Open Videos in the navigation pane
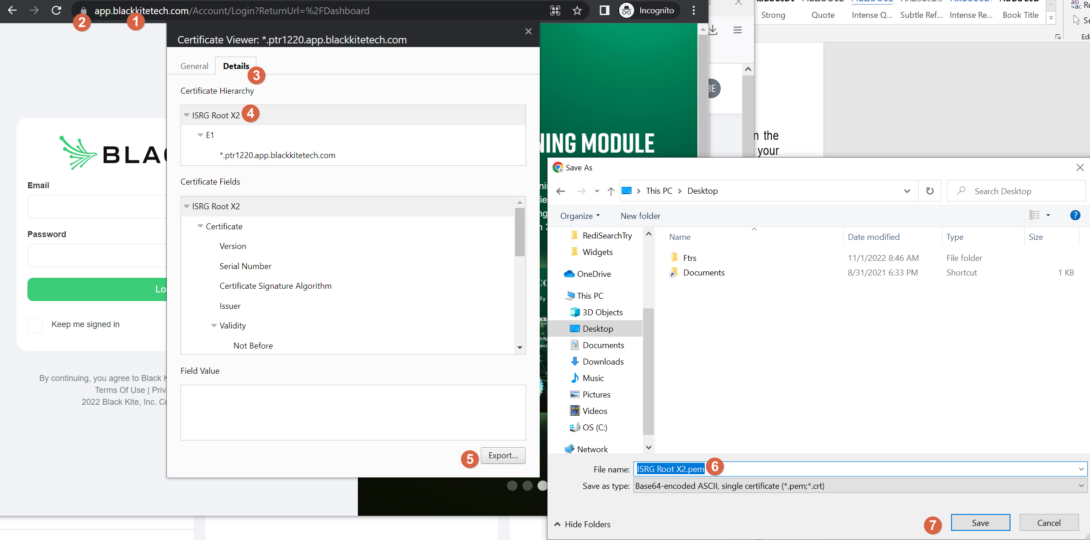Viewport: 1090px width, 540px height. [595, 411]
